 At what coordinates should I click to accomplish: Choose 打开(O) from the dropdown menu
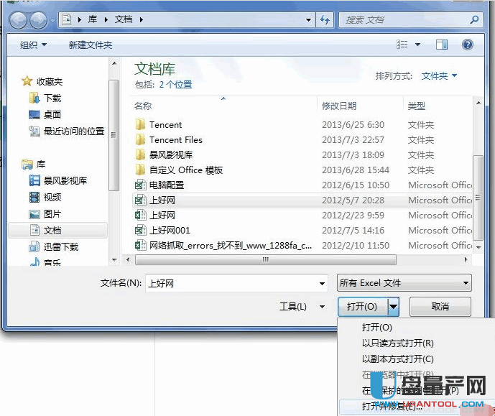tap(377, 328)
